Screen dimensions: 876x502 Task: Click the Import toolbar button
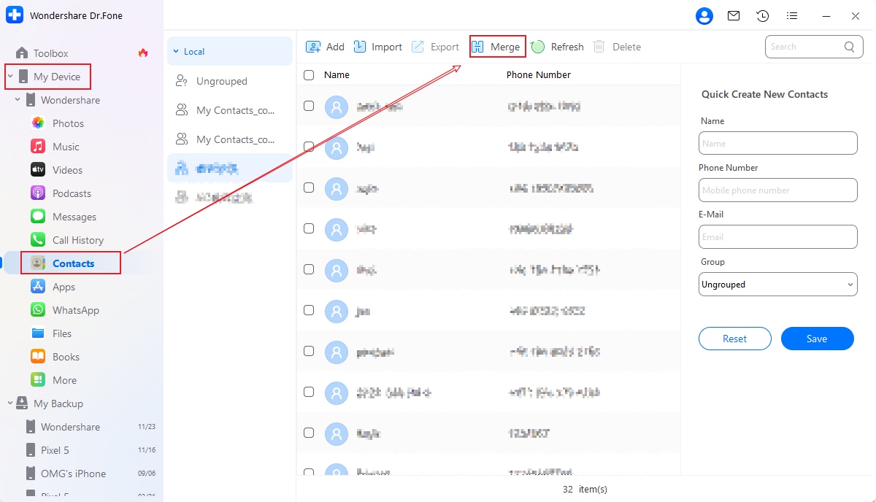tap(377, 47)
